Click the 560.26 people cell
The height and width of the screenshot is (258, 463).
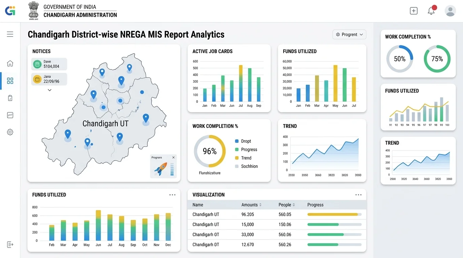[x=285, y=245]
